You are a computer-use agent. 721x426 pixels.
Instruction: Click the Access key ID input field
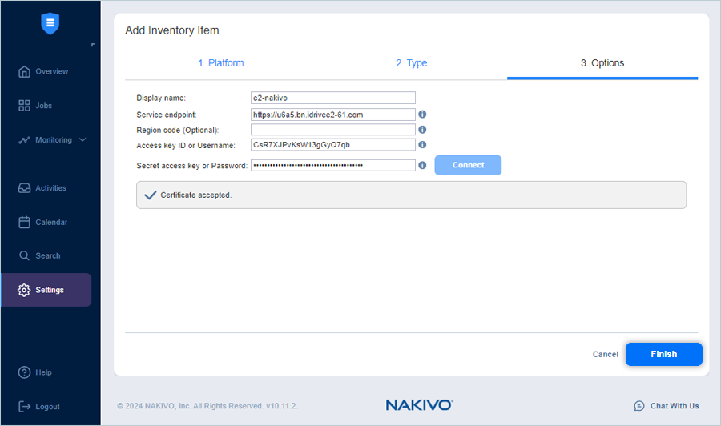pos(333,145)
